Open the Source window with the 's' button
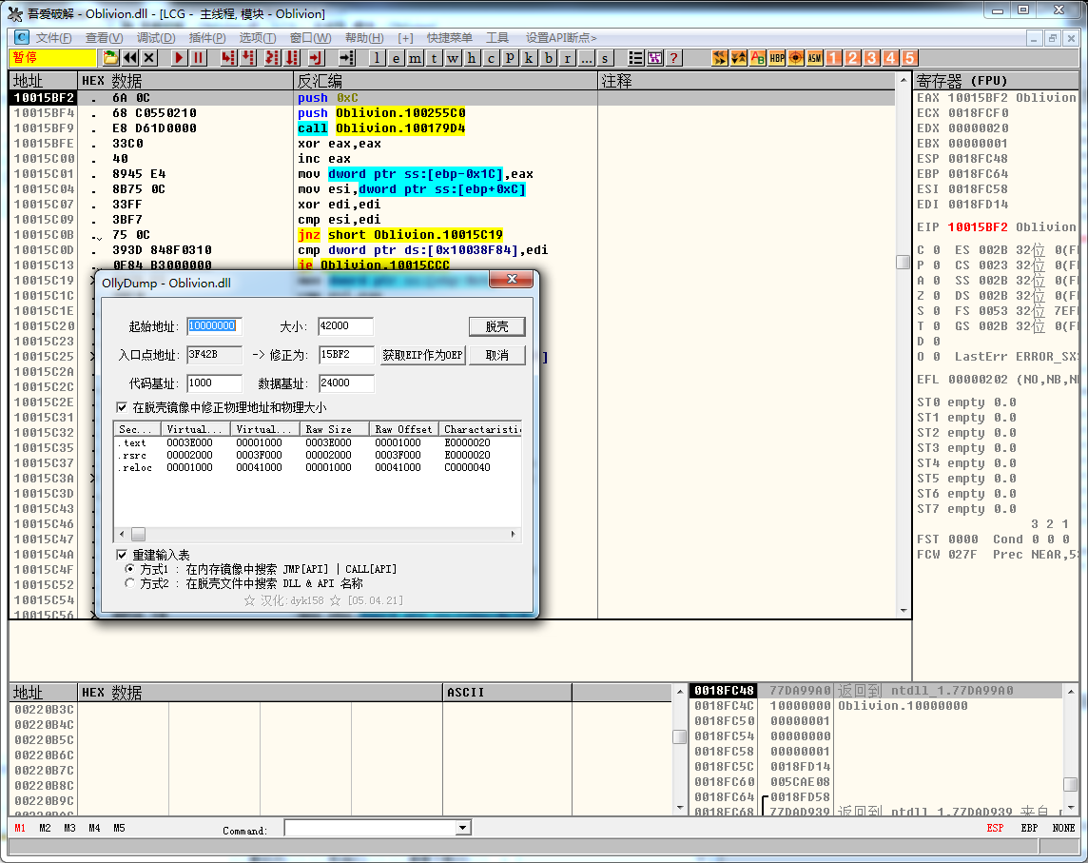Viewport: 1088px width, 863px height. click(605, 58)
